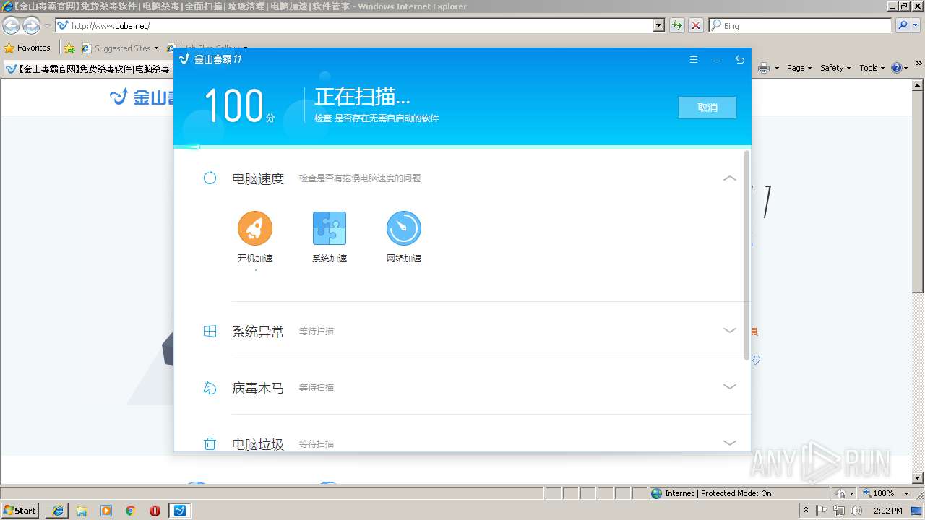Click the 电脑速度 spinning circle icon

click(x=210, y=178)
